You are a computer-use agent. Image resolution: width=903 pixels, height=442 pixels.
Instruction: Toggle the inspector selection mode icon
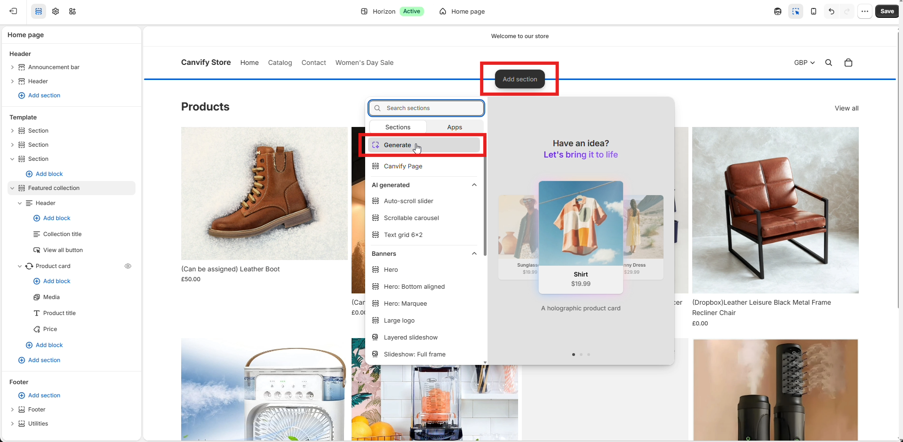(x=796, y=11)
